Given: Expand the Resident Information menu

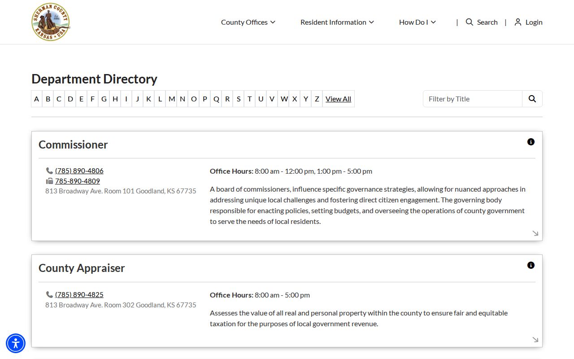Looking at the screenshot, I should 337,22.
